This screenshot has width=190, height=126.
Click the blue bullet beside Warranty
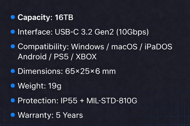pos(13,115)
